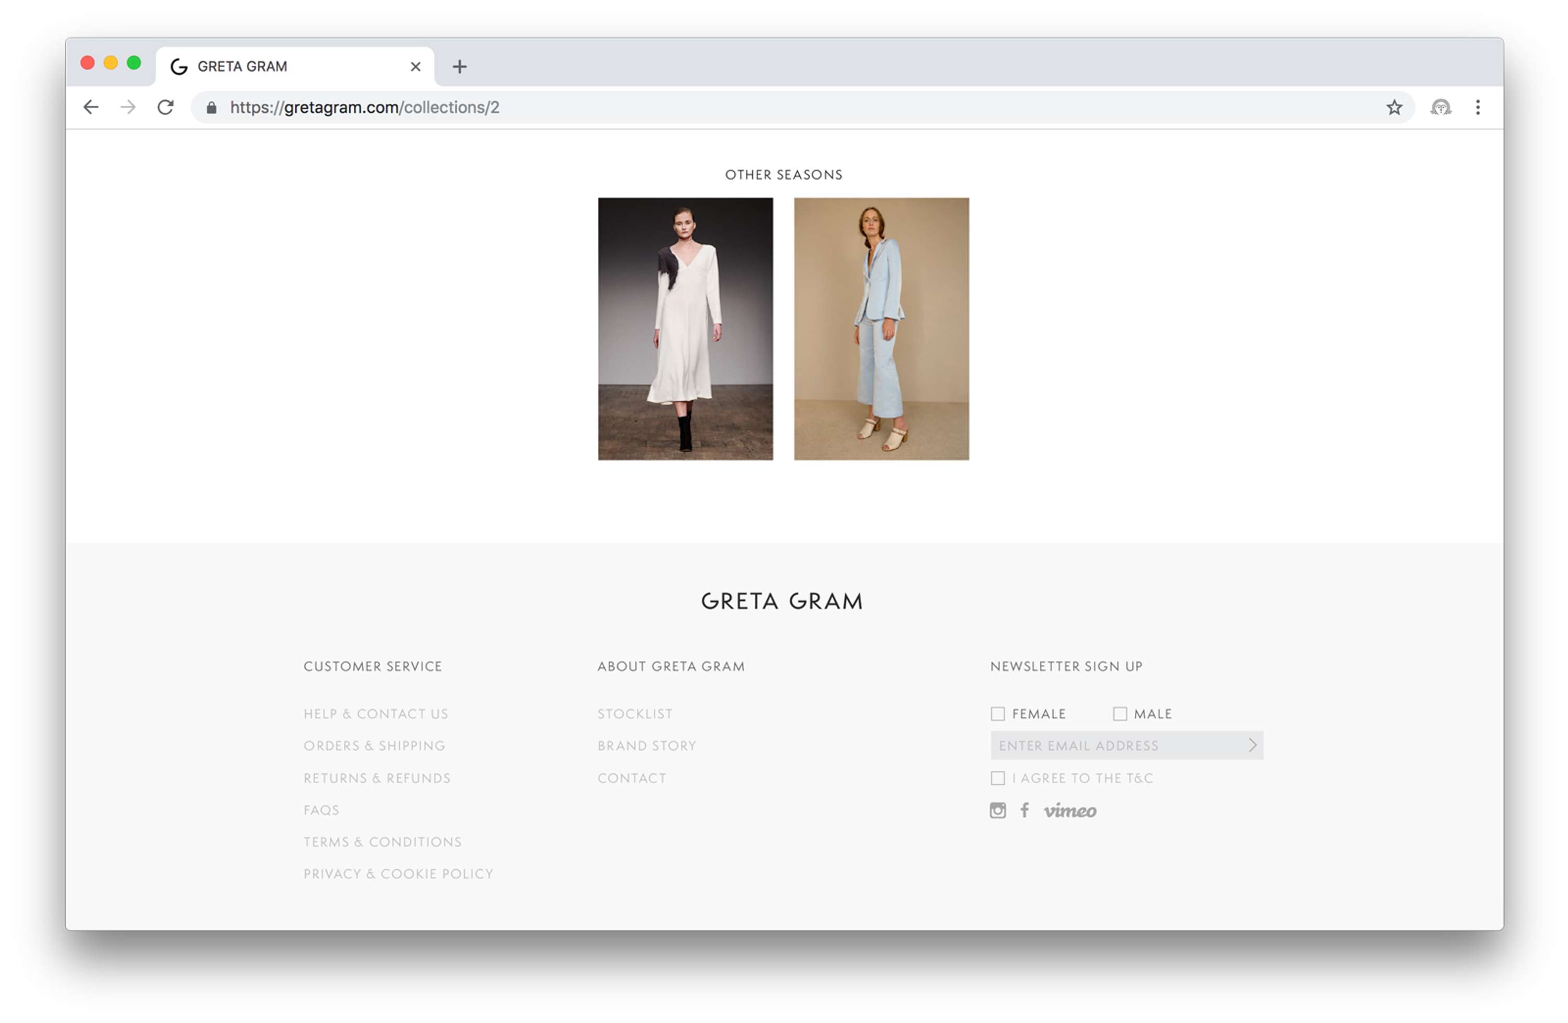The width and height of the screenshot is (1568, 1023).
Task: Open the Instagram icon in the footer
Action: (x=997, y=810)
